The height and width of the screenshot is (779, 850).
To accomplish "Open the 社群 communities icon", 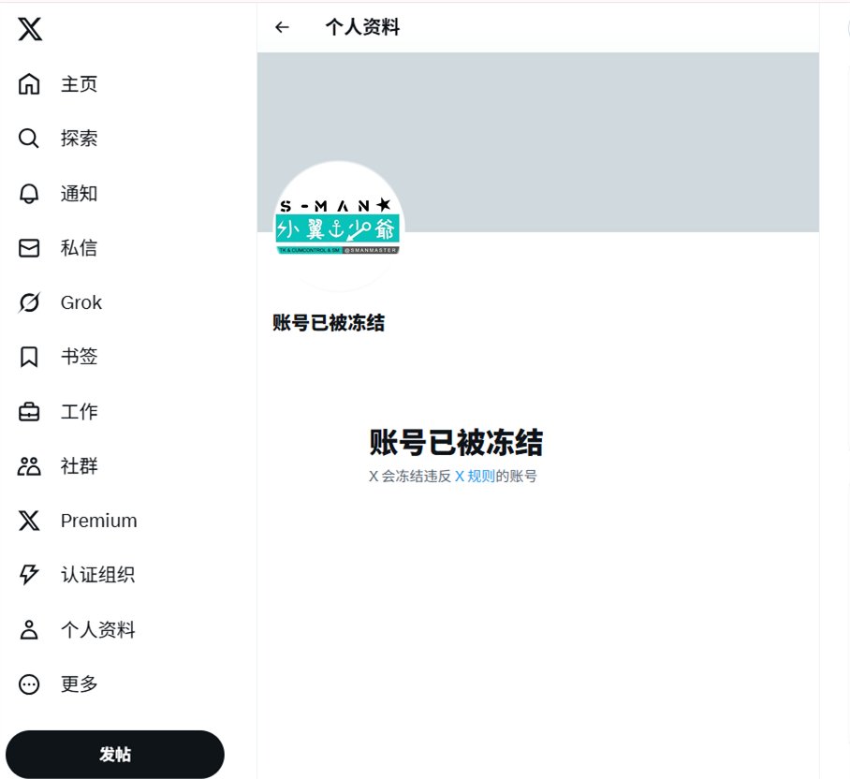I will [29, 466].
